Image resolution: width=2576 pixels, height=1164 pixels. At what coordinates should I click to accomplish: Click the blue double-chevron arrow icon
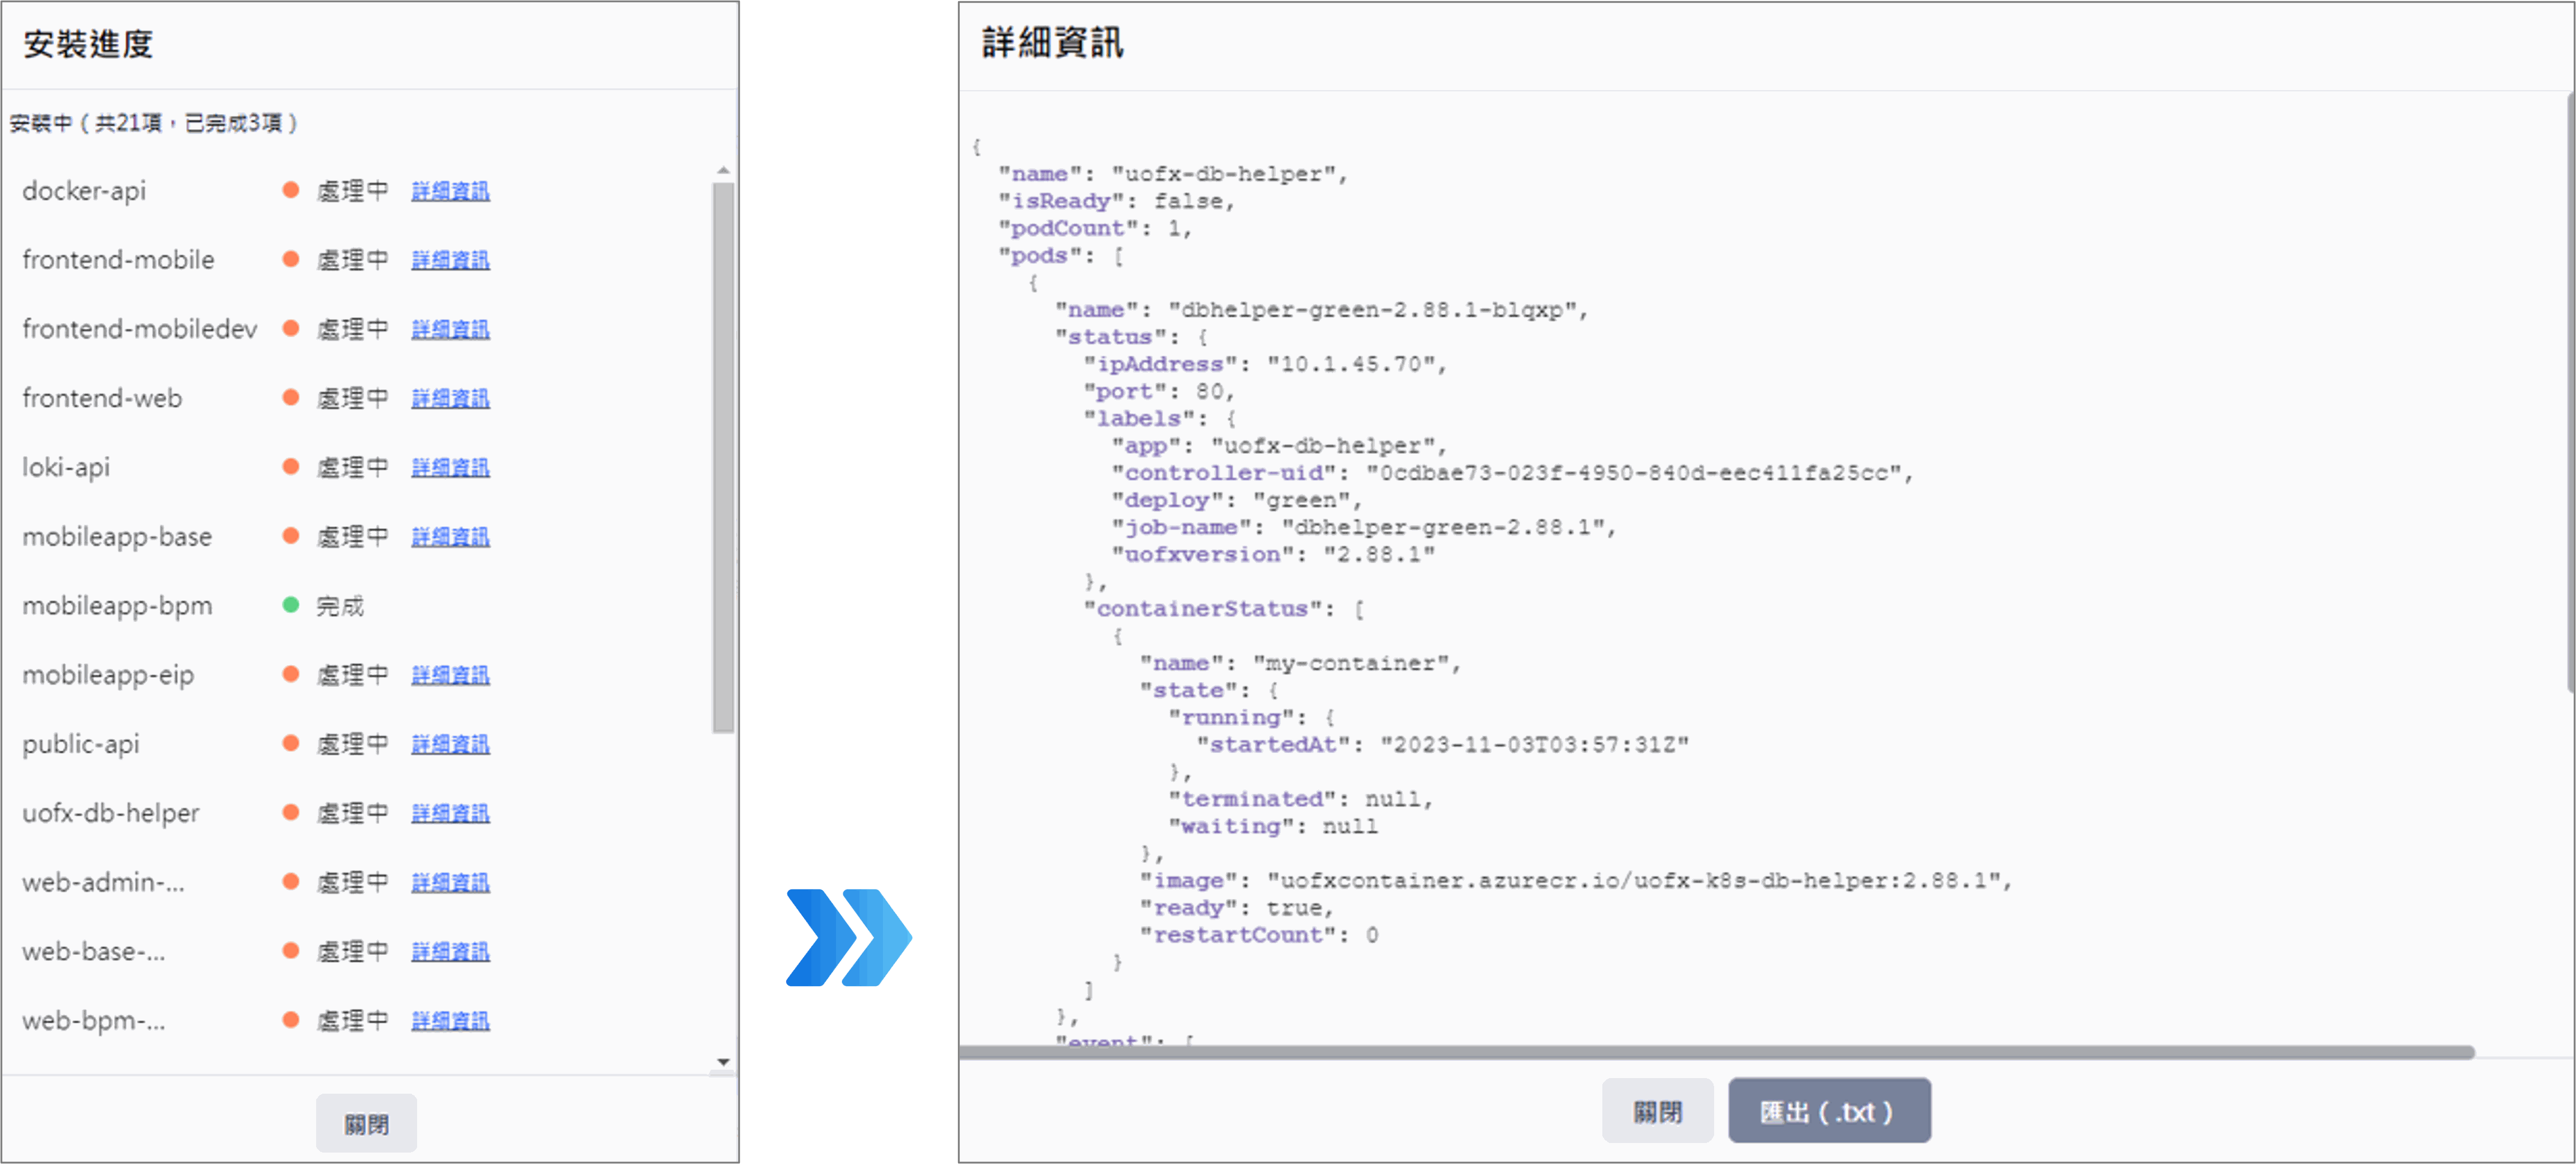848,937
